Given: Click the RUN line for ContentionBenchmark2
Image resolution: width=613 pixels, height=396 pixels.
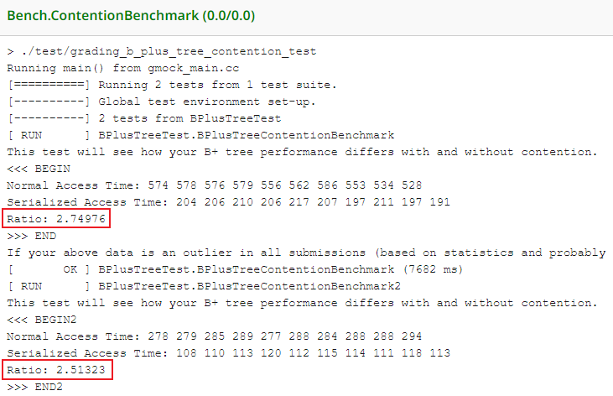Looking at the screenshot, I should pyautogui.click(x=203, y=286).
